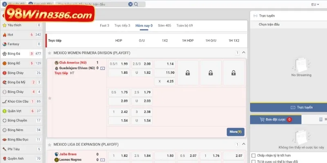Bet Club America handicap 0.5/1 at 1.99
Screen dimensions: 327x163
[x=119, y=64]
